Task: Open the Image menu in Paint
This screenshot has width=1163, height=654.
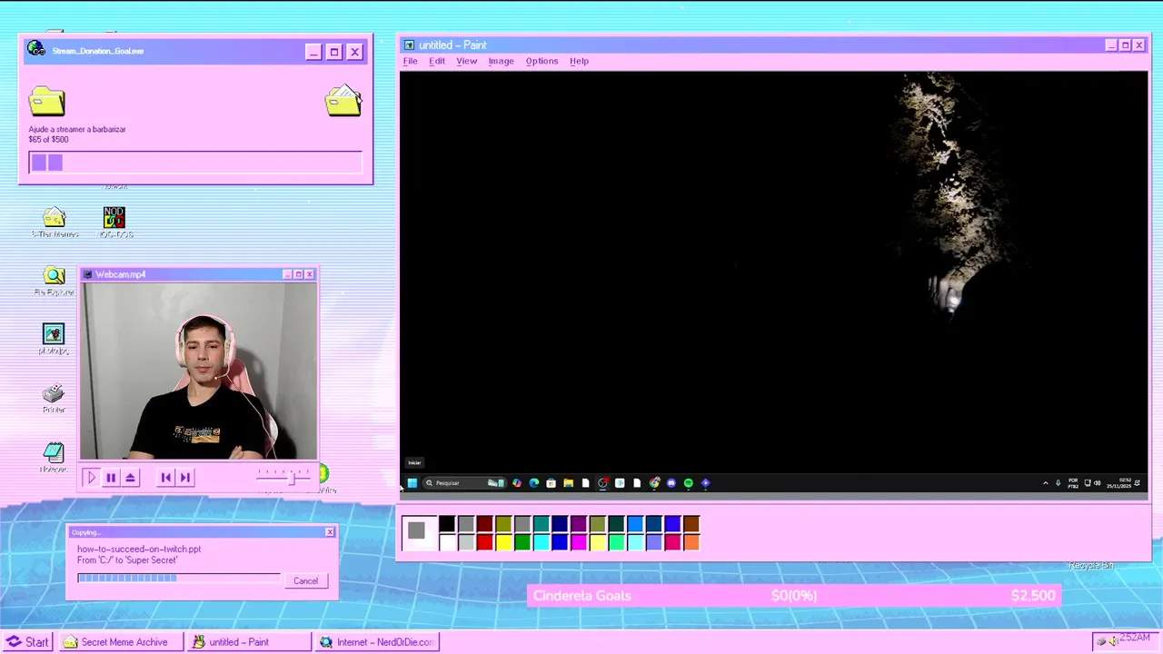Action: (x=501, y=61)
